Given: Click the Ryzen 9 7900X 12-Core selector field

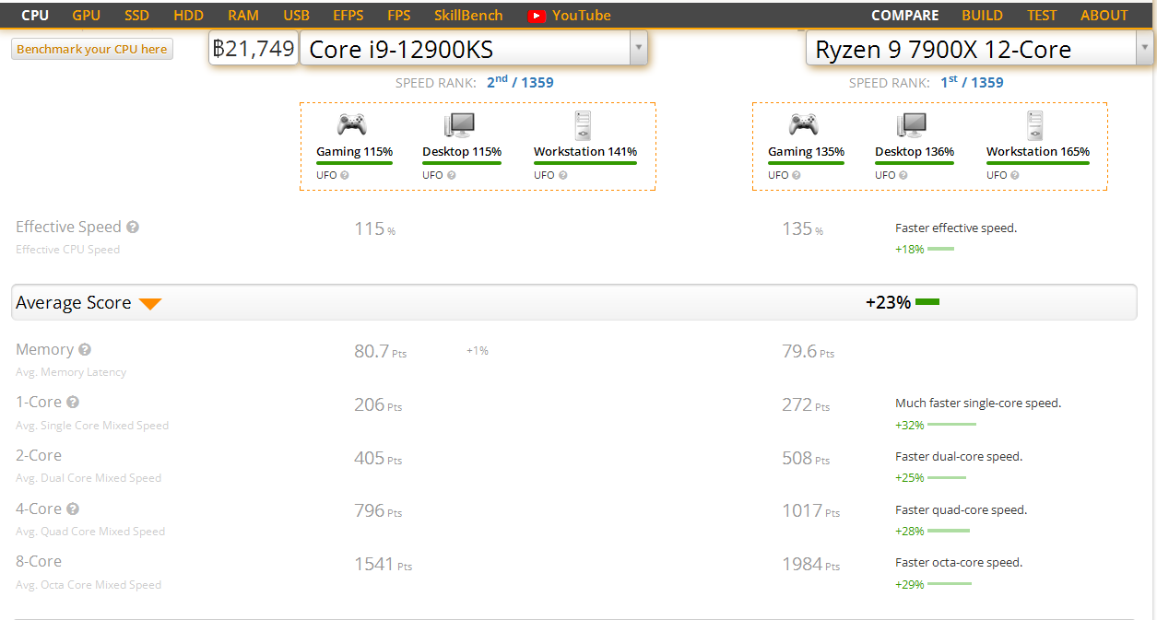Looking at the screenshot, I should point(980,48).
